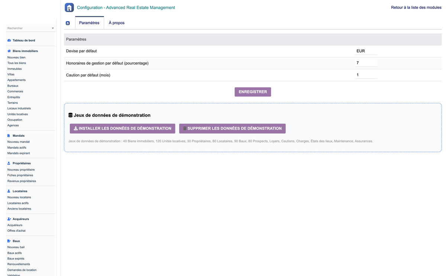The image size is (446, 276).
Task: Click the Tableau de bord gauge icon
Action: [9, 40]
